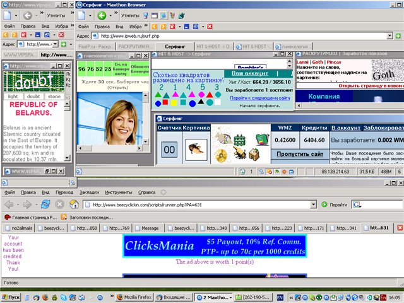Viewport: 404px width, 303px height.
Task: Click the EN language indicator in taskbar
Action: [x=280, y=297]
